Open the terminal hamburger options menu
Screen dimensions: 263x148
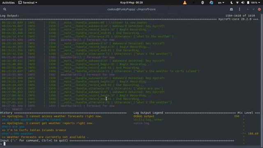point(239,9)
